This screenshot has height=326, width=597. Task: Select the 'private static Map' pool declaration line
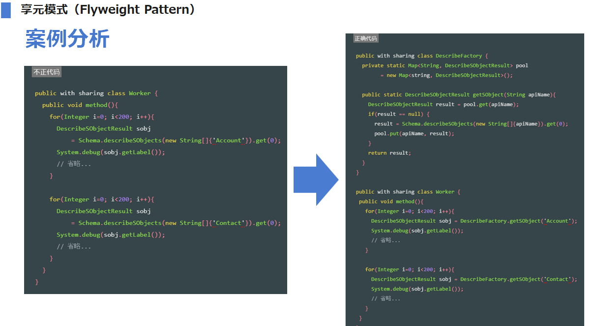tap(445, 65)
